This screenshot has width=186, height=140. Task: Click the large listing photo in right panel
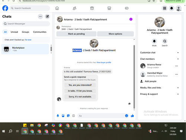click(160, 22)
